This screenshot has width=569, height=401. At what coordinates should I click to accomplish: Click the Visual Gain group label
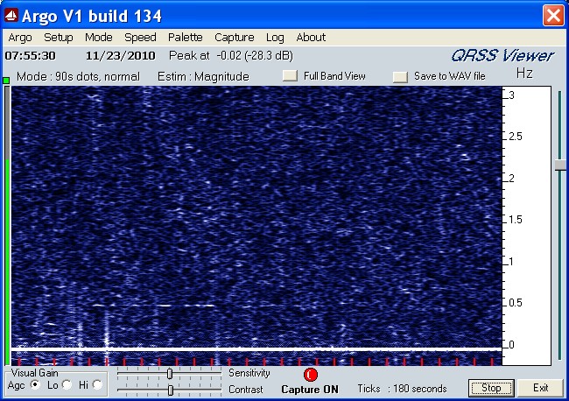pyautogui.click(x=34, y=373)
